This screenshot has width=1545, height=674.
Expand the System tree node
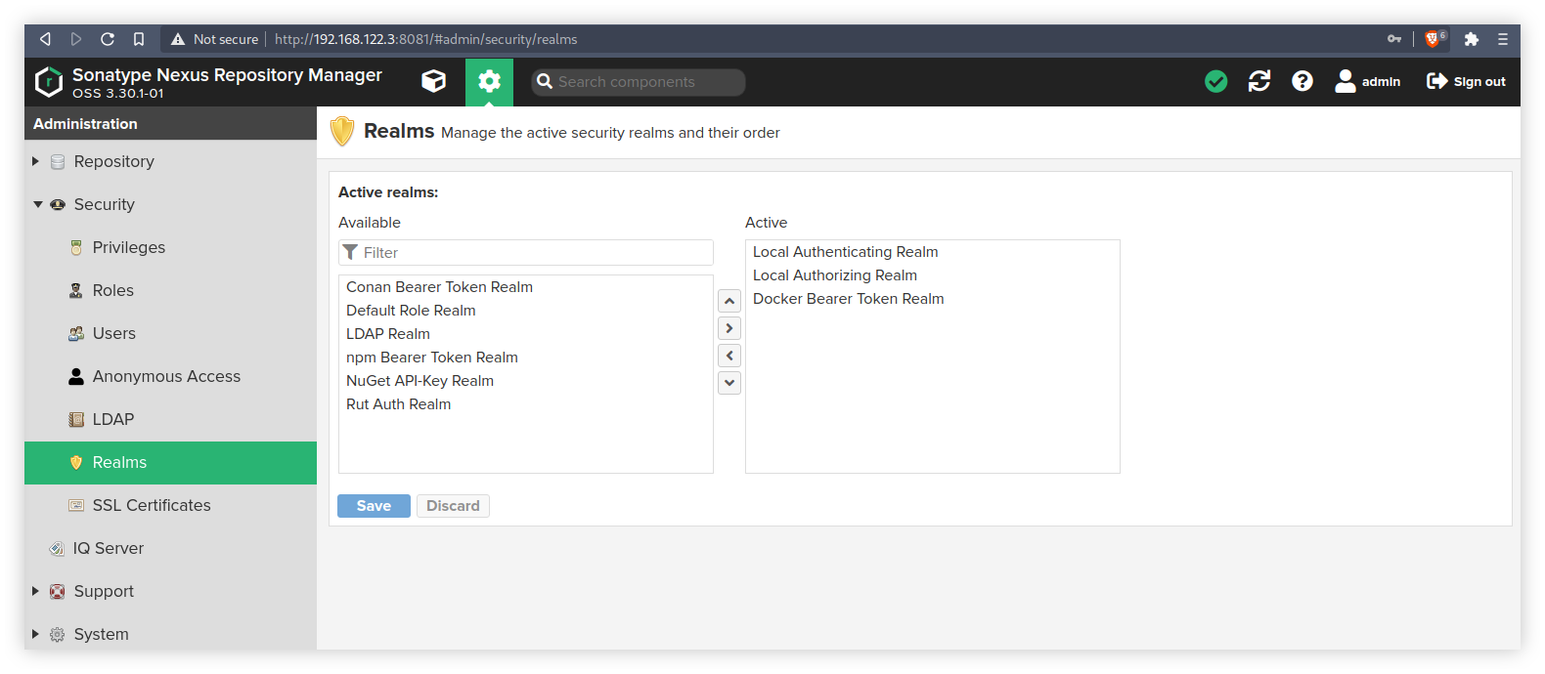(36, 634)
